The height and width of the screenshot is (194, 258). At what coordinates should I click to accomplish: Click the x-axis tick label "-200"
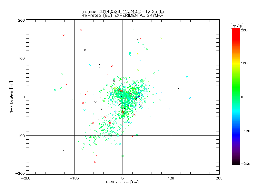pyautogui.click(x=26, y=178)
